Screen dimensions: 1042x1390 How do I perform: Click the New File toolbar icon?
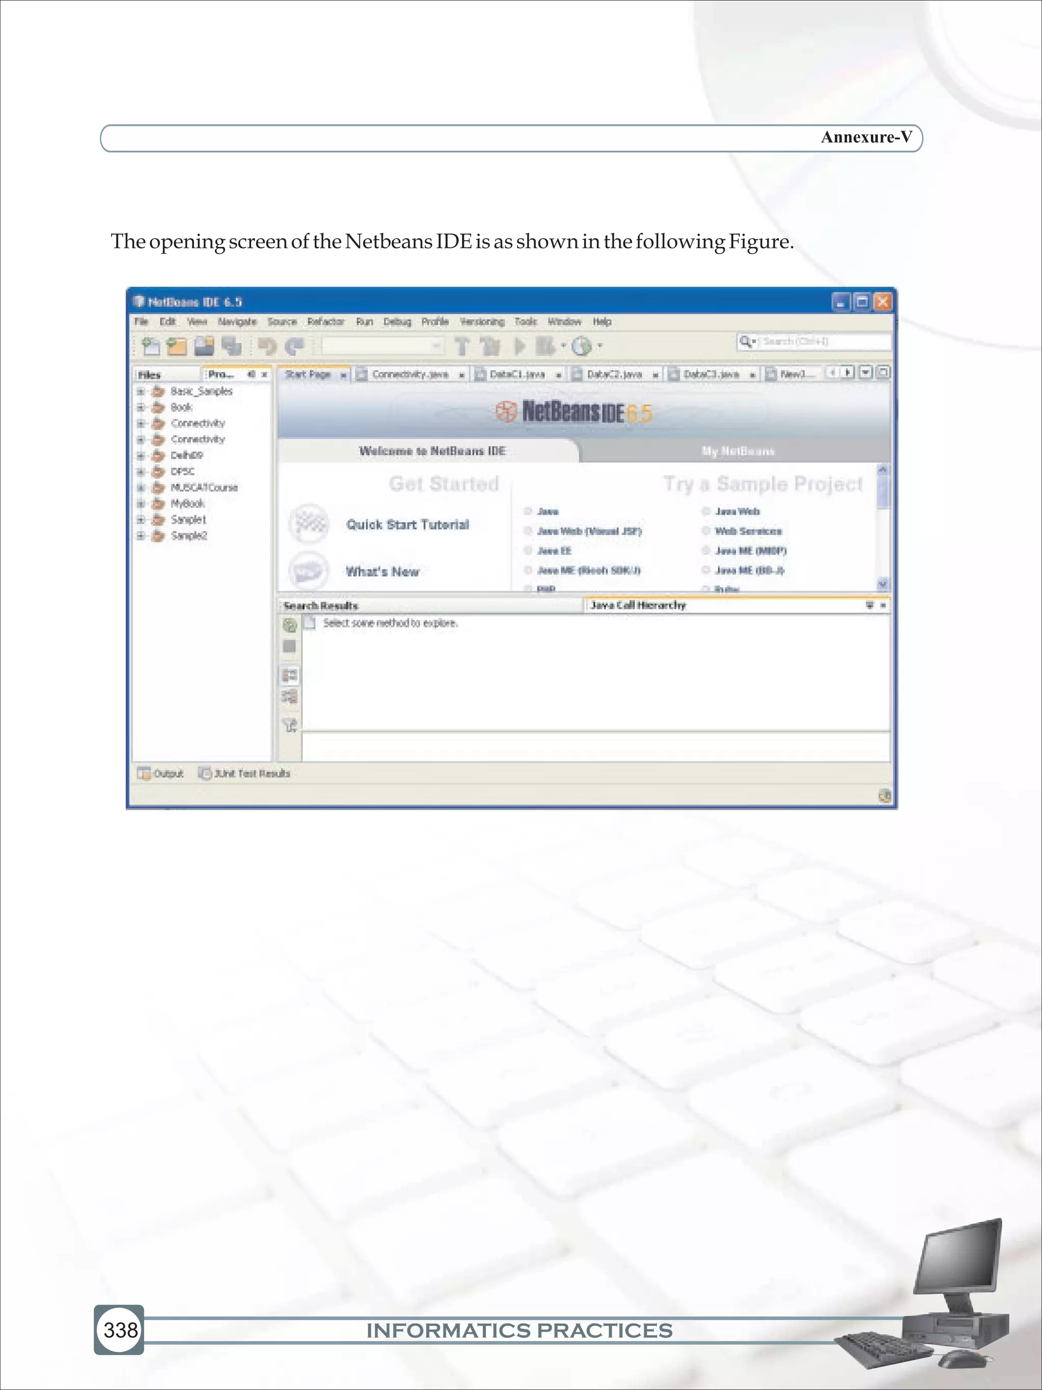(151, 346)
